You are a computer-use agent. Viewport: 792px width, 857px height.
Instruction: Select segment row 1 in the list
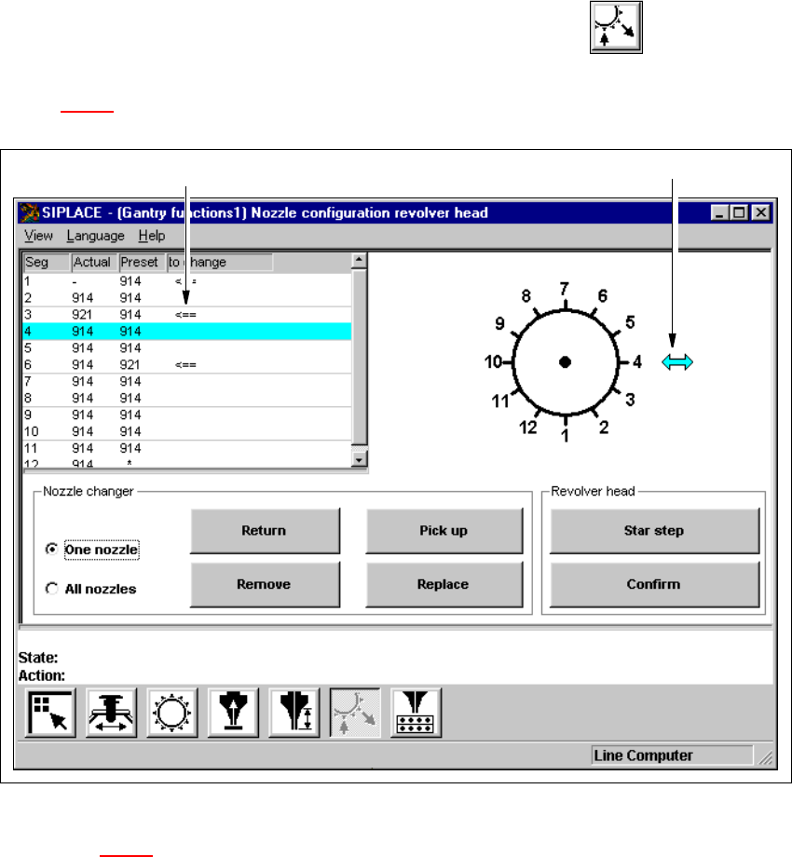pyautogui.click(x=187, y=281)
